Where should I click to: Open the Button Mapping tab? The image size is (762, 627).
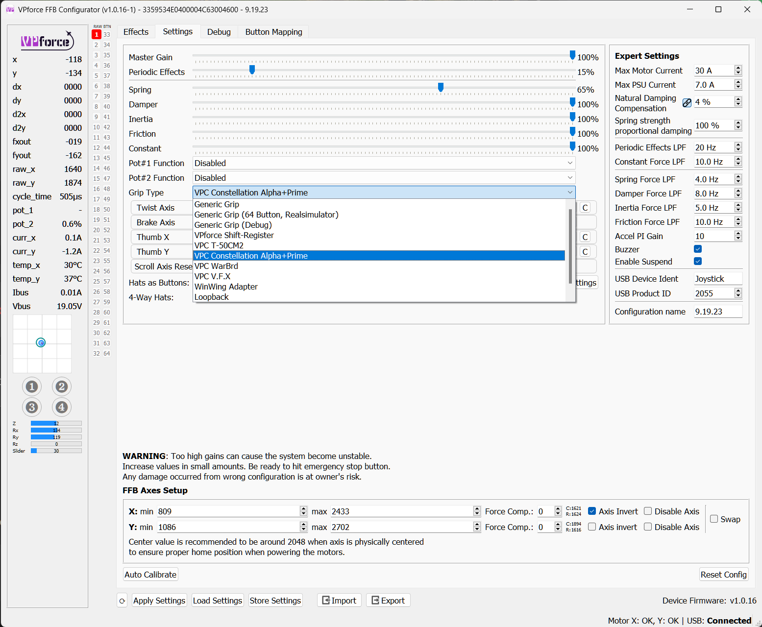(x=273, y=32)
